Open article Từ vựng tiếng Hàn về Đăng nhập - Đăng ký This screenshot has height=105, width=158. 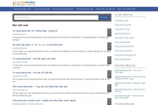coord(35,31)
